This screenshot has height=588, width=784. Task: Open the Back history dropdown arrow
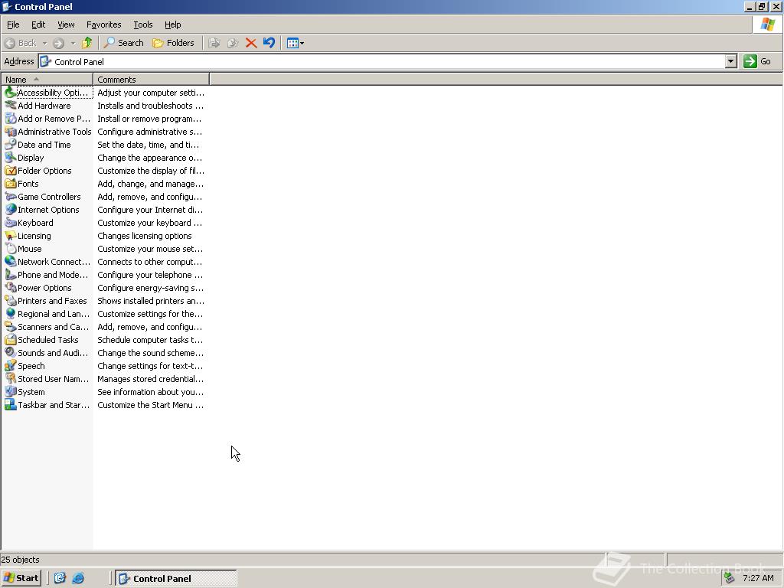click(44, 43)
